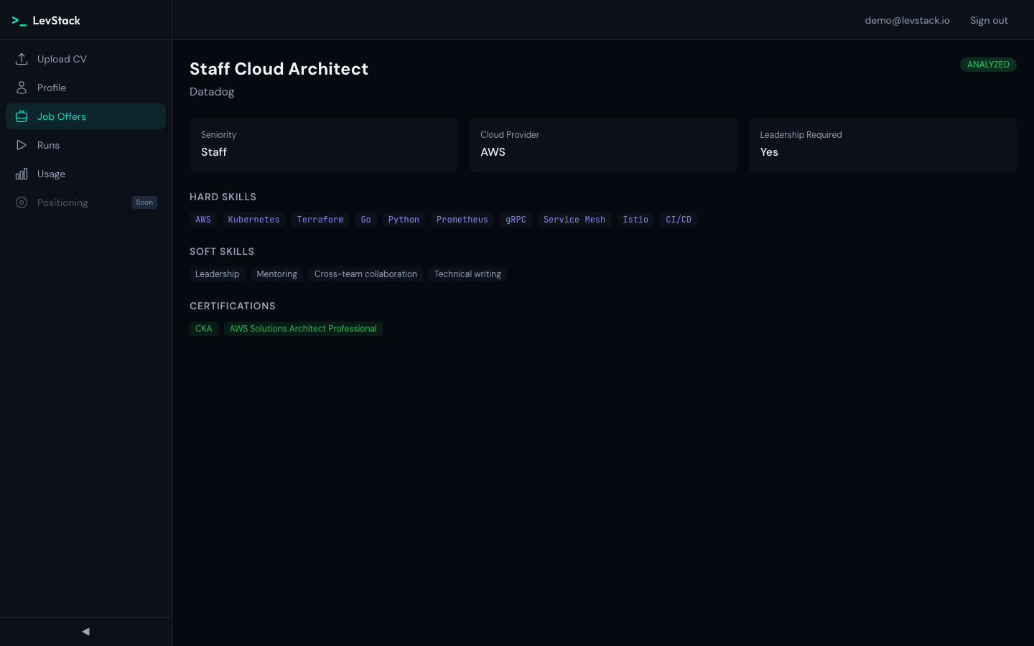Click the Positioning target icon
Image resolution: width=1034 pixels, height=646 pixels.
[22, 202]
